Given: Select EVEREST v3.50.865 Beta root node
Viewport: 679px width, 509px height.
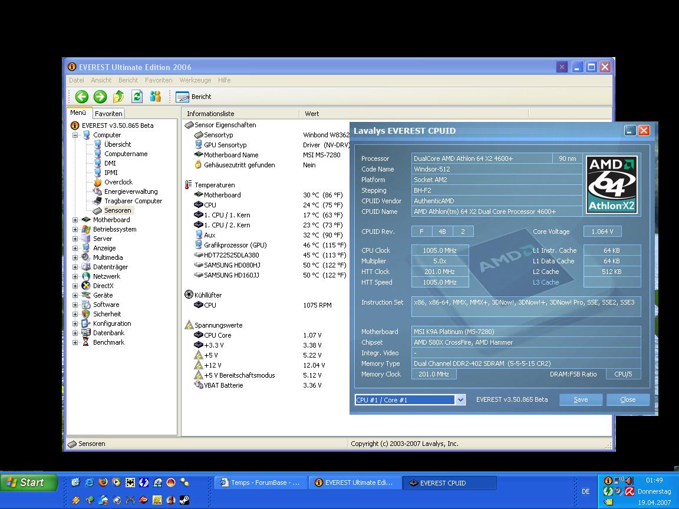Looking at the screenshot, I should (x=117, y=125).
